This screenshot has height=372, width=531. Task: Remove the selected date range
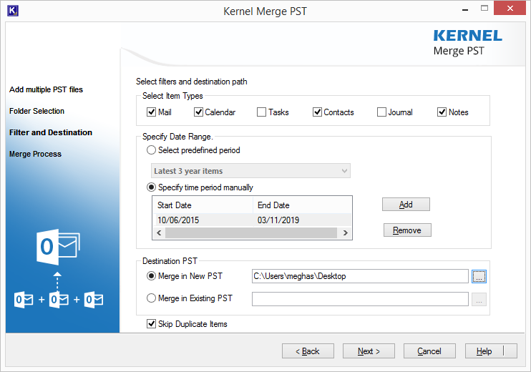tap(406, 230)
